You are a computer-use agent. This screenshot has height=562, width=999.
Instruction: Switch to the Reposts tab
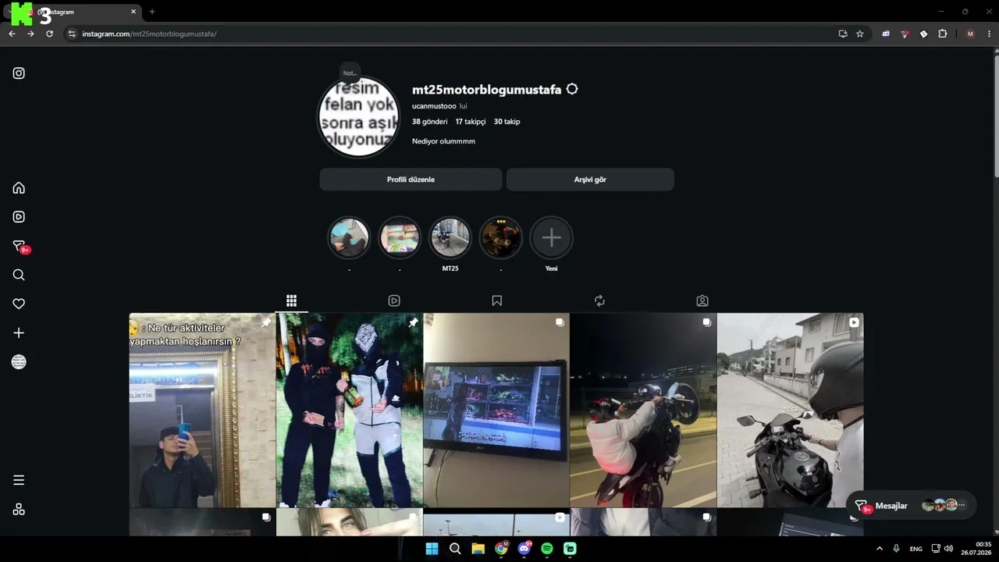point(599,301)
